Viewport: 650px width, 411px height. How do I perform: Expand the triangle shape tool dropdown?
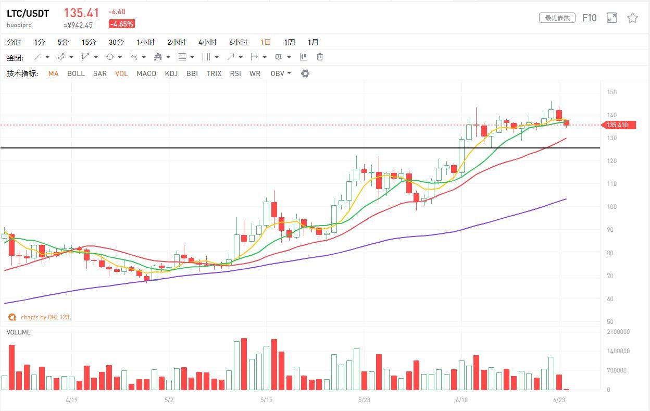coord(96,57)
